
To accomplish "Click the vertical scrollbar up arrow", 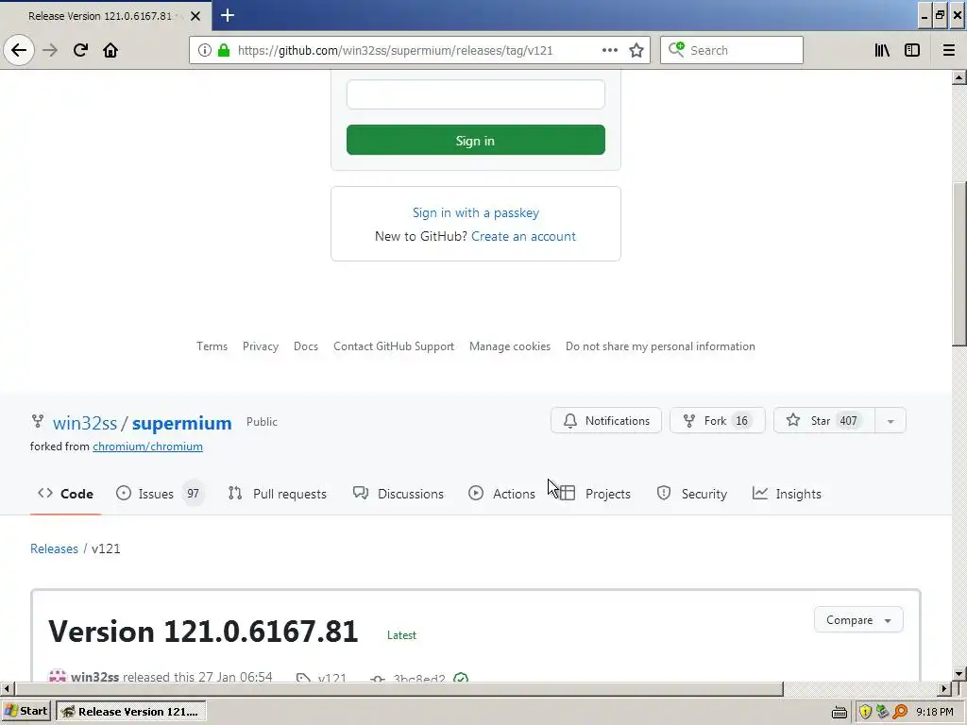I will [959, 77].
